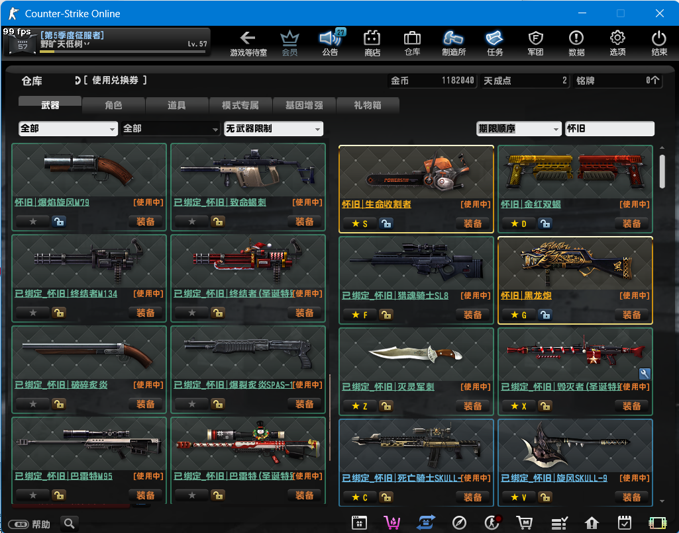Open the 公告 announcements speaker icon
Viewport: 679px width, 533px height.
[331, 43]
